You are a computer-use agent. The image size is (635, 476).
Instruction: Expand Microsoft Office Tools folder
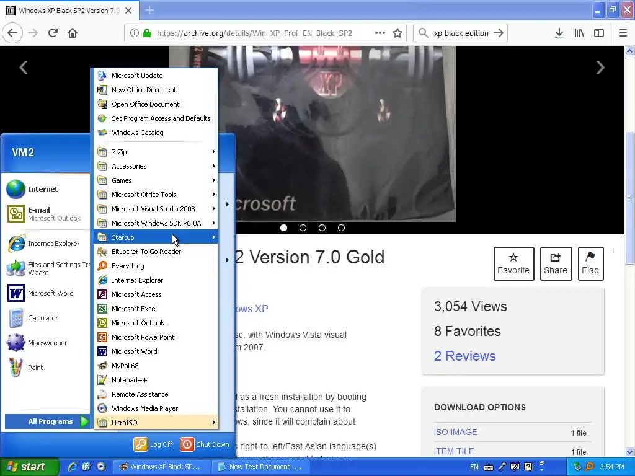point(156,195)
